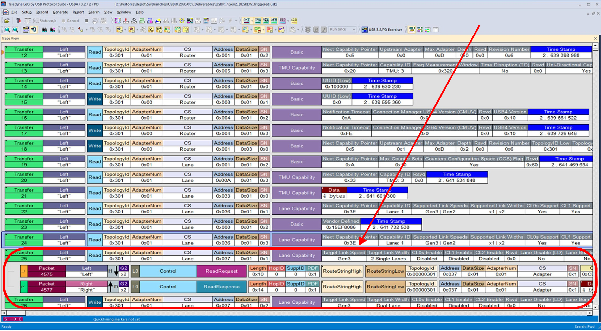Viewport: 601px width, 331px height.
Task: Click the Record button
Action: [x=70, y=21]
